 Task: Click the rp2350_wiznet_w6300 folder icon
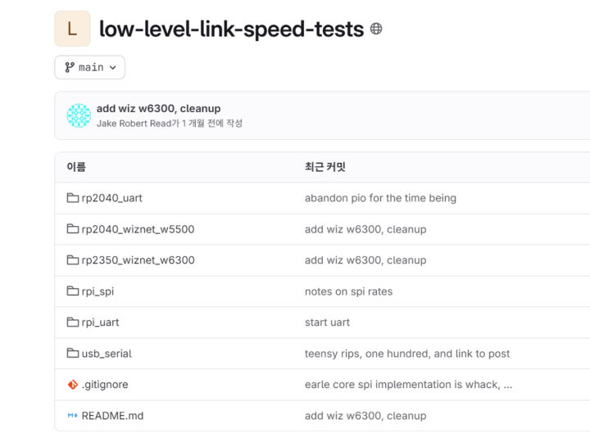click(73, 260)
